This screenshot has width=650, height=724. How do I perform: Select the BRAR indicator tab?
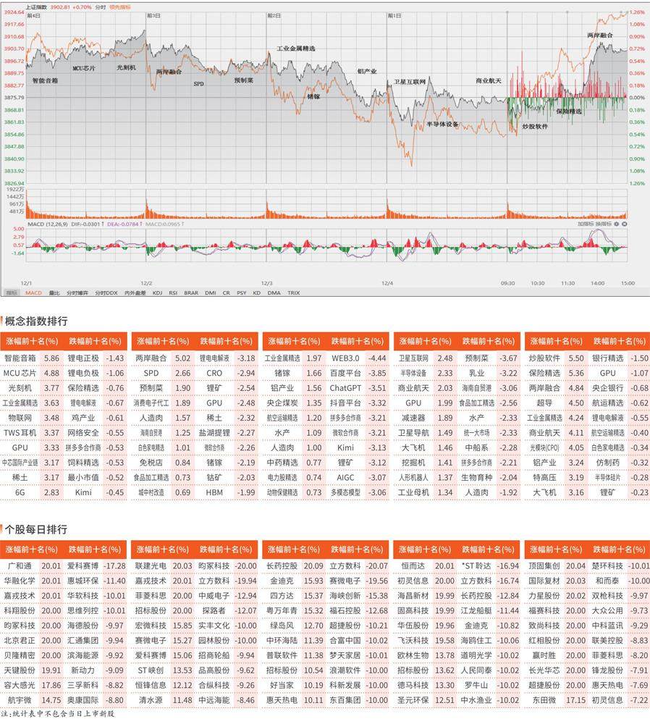(191, 292)
